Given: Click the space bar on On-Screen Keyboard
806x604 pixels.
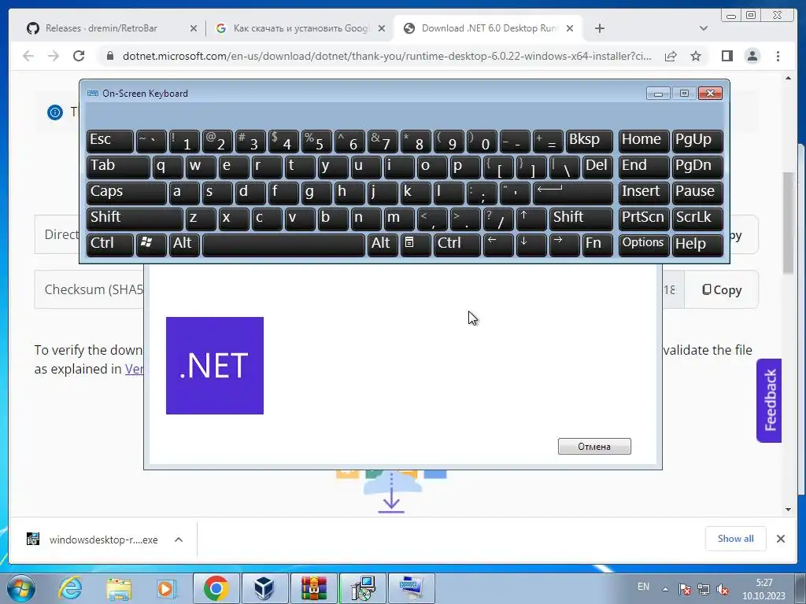Looking at the screenshot, I should tap(283, 244).
